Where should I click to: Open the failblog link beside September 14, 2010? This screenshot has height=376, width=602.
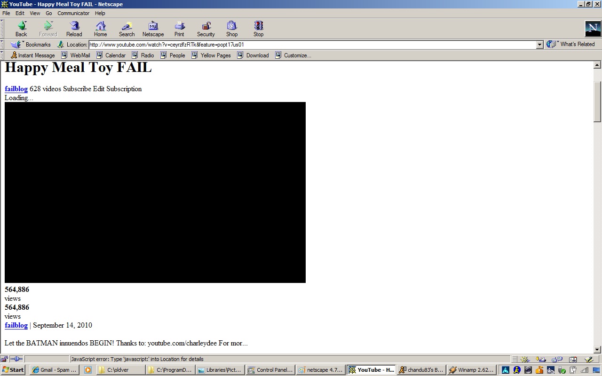(16, 325)
